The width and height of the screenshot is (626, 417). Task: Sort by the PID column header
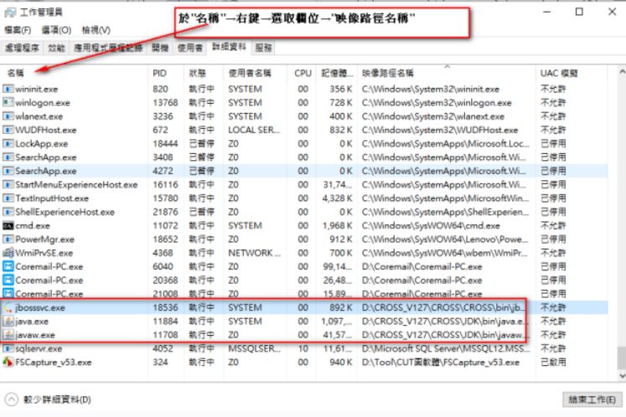[x=160, y=74]
